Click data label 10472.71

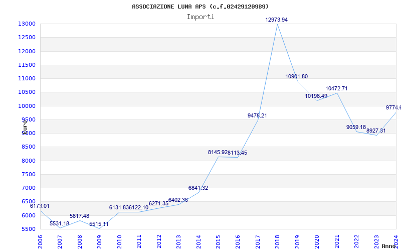(x=336, y=88)
